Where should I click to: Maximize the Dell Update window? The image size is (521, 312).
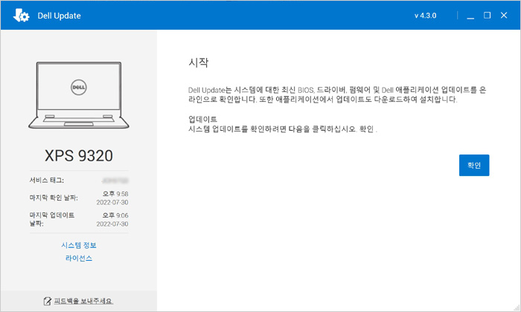487,16
